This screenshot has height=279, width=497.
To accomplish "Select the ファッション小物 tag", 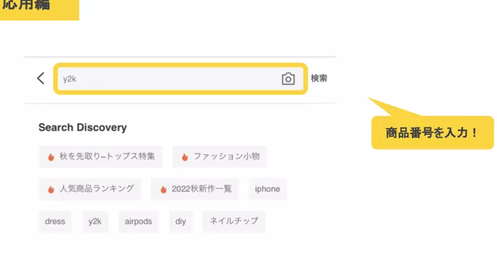I will 220,157.
